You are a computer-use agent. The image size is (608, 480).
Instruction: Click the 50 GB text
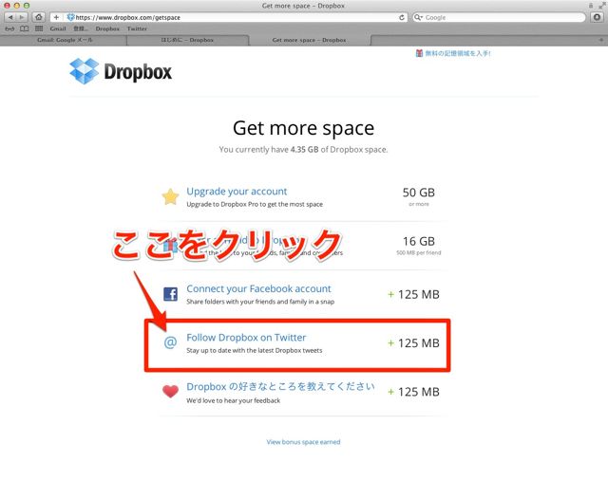(419, 193)
